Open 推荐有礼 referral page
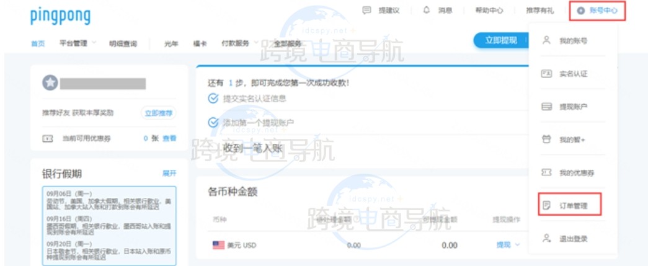Screen dimensions: 648x266 (539, 11)
